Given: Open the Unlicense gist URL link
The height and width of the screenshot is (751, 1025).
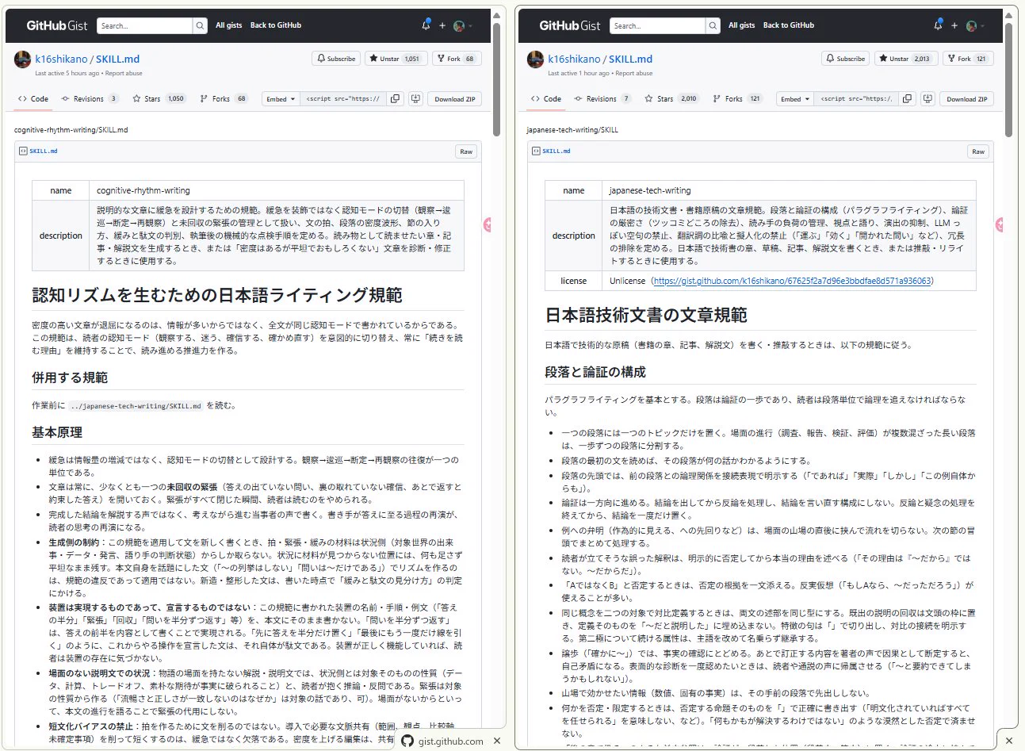Looking at the screenshot, I should point(793,281).
